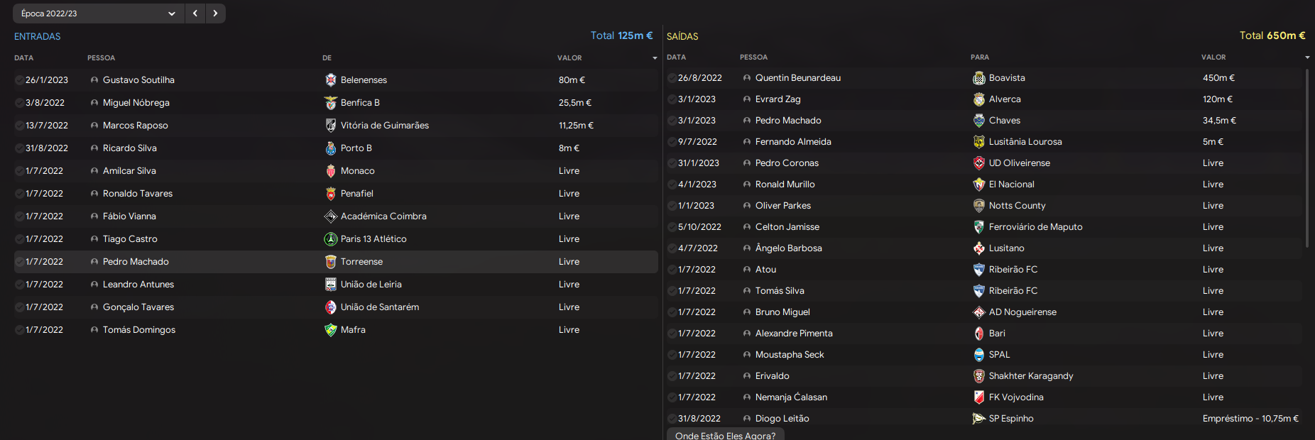The height and width of the screenshot is (440, 1315).
Task: Open Chaves club badge
Action: tap(979, 121)
